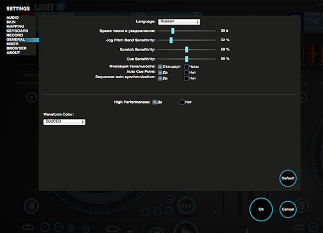Open the MAPPING settings section
Screen dimensions: 323x233
pyautogui.click(x=15, y=26)
